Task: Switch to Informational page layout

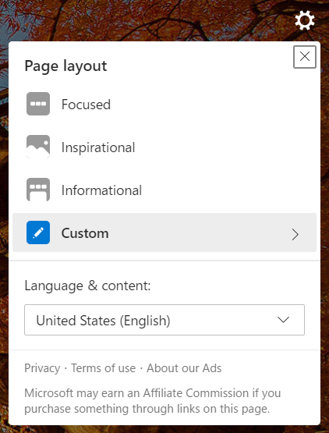Action: [101, 190]
